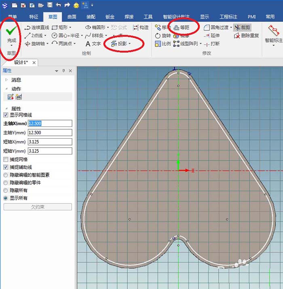This screenshot has width=283, height=289.
Task: Pin the 属性 panel with pushpin icon
Action: pos(63,71)
